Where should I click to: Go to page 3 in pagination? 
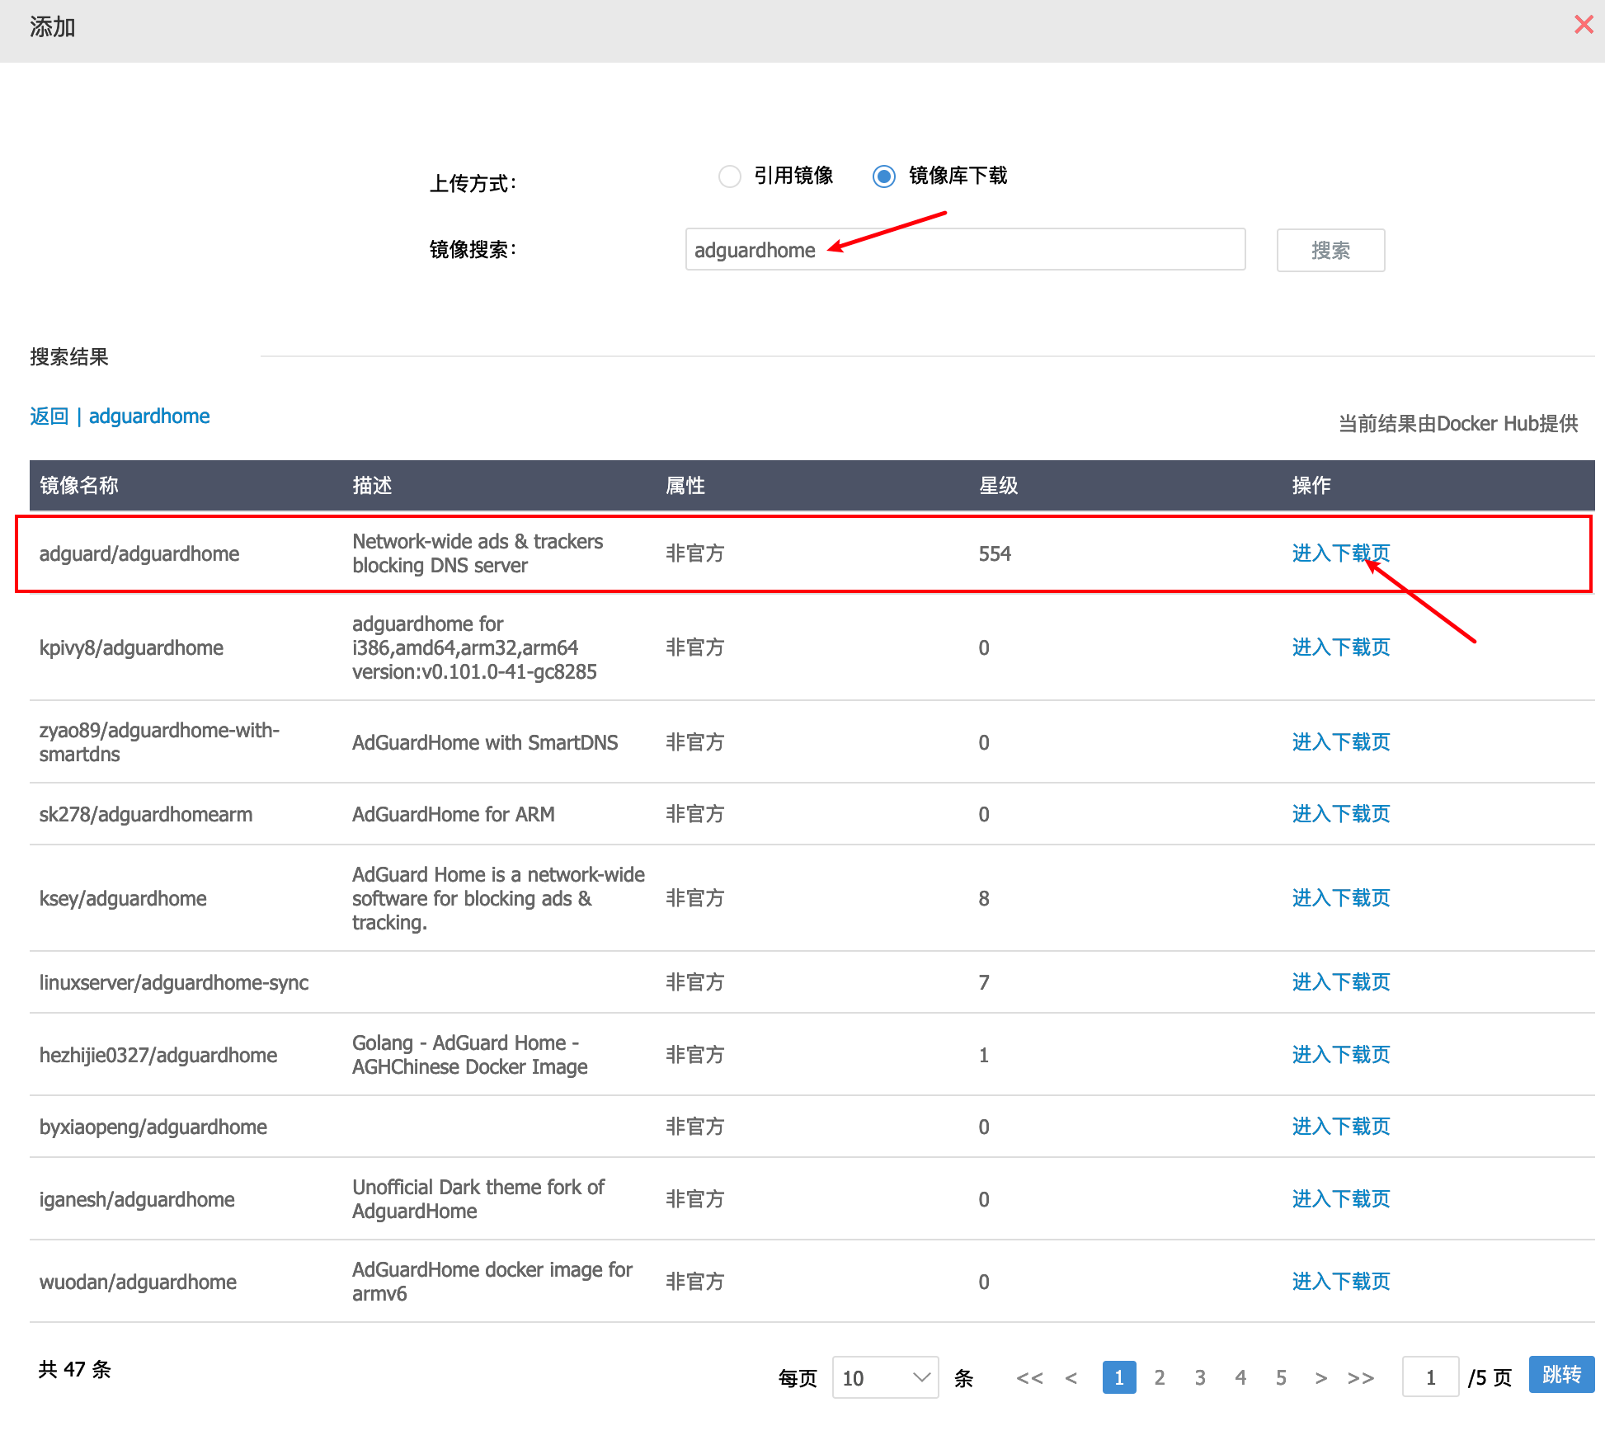pos(1200,1377)
